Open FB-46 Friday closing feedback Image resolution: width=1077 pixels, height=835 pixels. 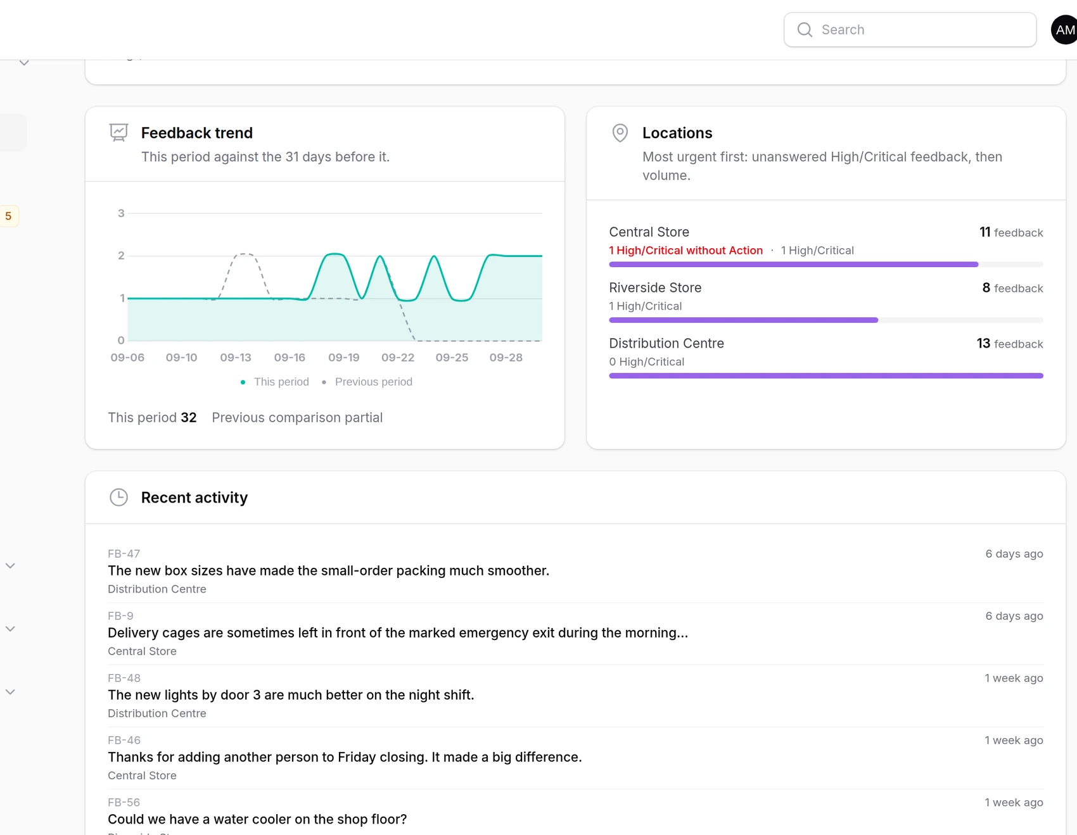point(575,757)
